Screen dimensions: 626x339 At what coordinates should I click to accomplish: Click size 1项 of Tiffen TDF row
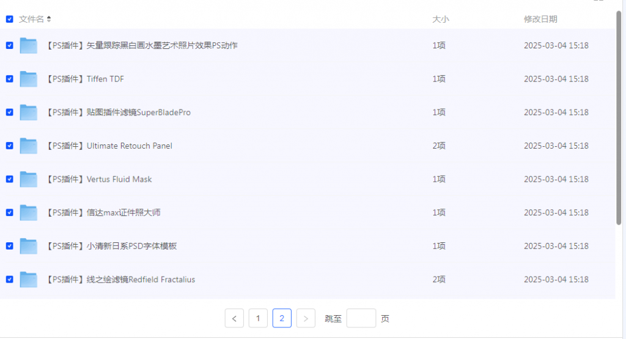click(x=439, y=79)
